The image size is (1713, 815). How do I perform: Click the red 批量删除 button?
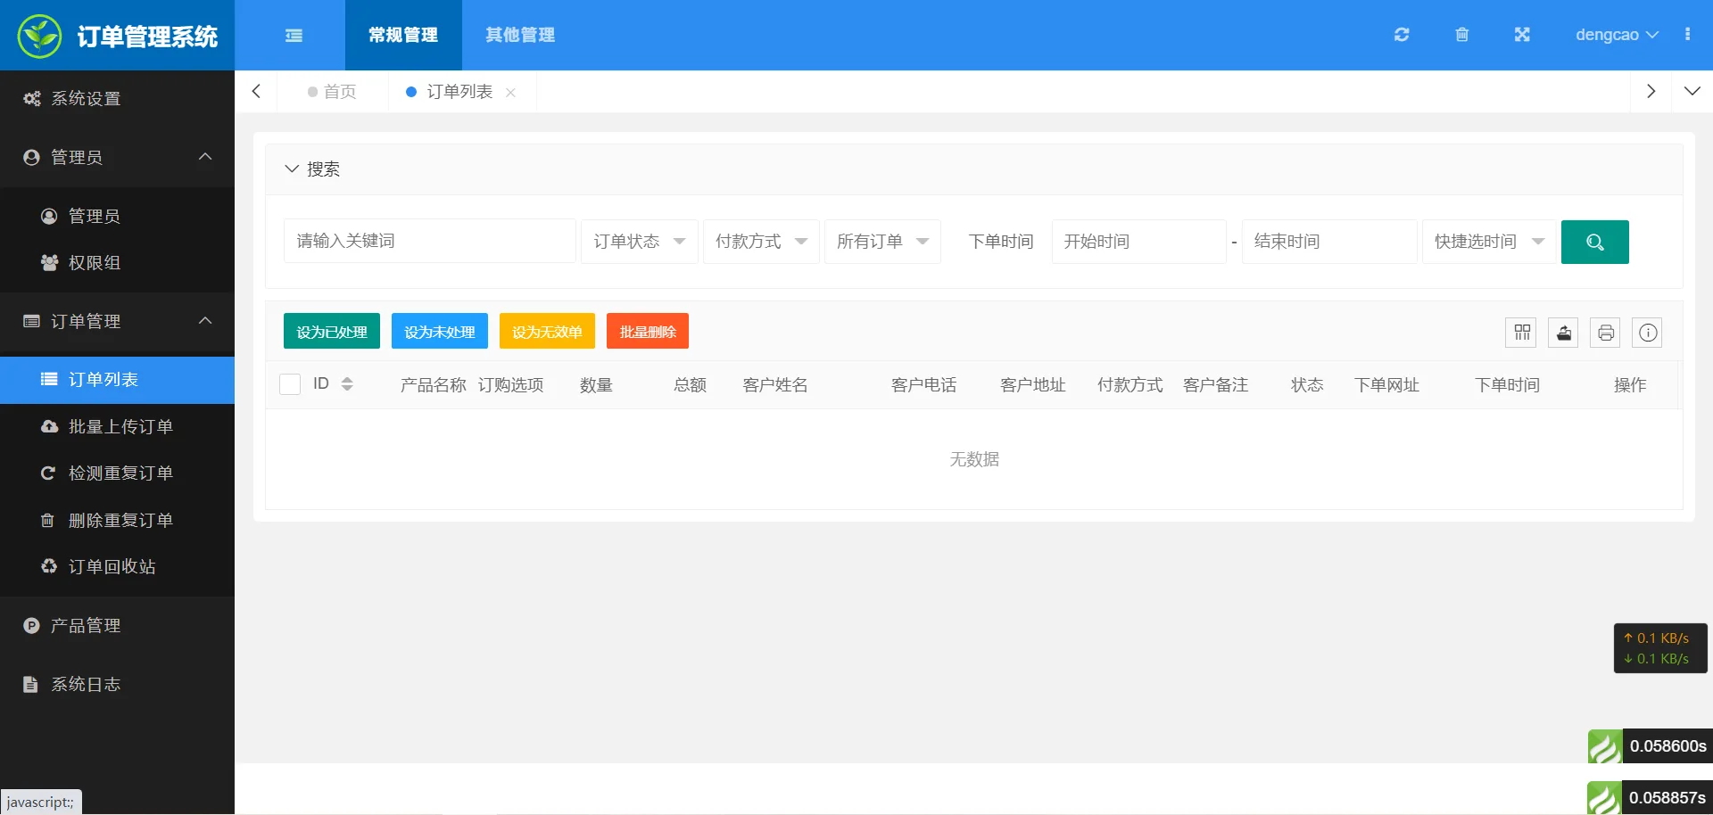point(647,332)
